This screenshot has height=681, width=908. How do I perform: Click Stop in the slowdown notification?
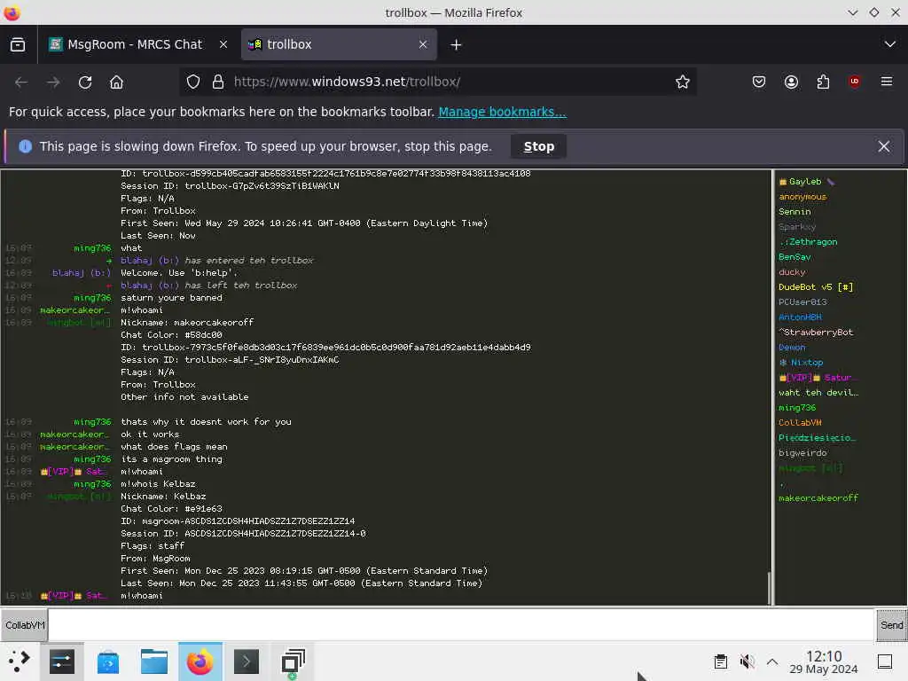coord(538,146)
